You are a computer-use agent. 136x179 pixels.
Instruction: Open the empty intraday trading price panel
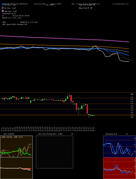tap(54, 152)
